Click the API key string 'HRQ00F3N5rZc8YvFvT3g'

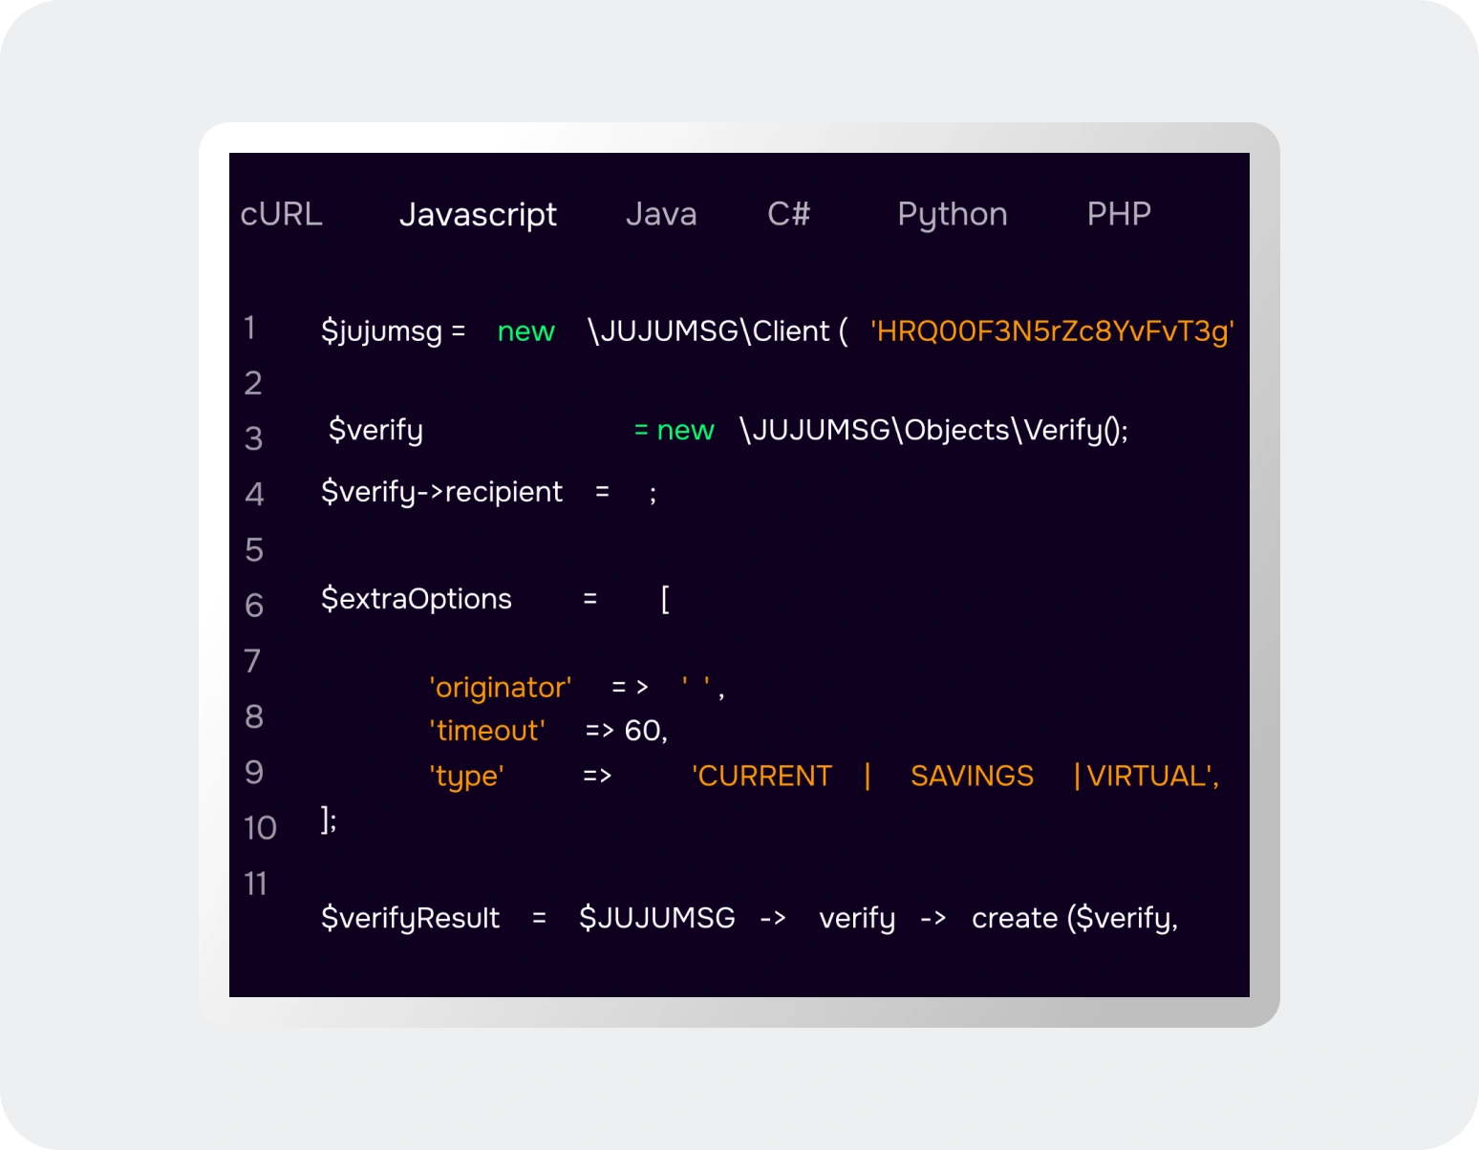tap(1051, 331)
